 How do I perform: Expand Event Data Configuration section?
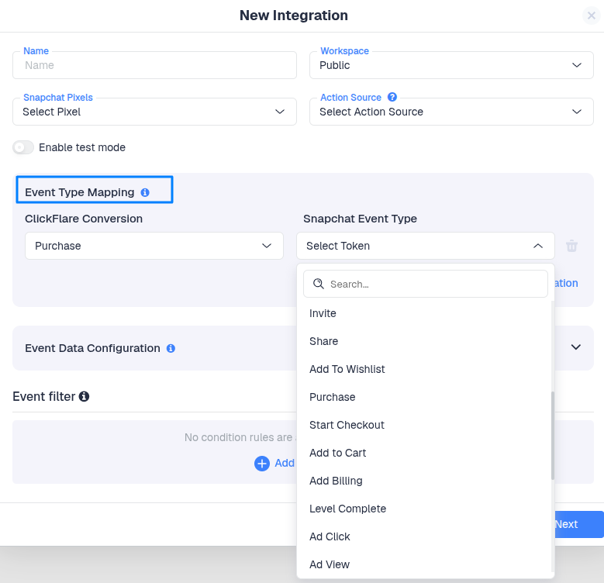click(x=575, y=347)
